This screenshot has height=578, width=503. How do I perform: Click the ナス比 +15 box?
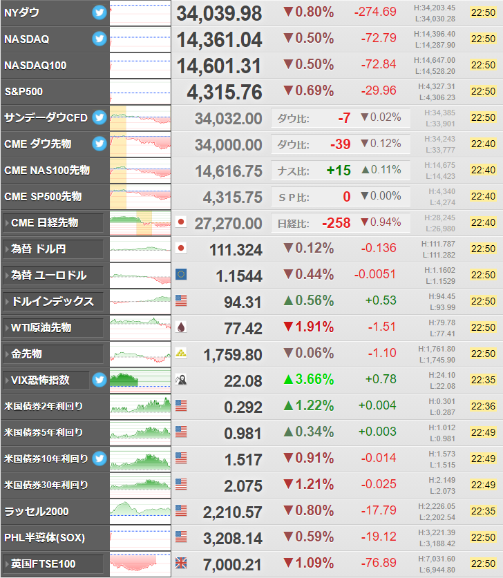coord(341,171)
